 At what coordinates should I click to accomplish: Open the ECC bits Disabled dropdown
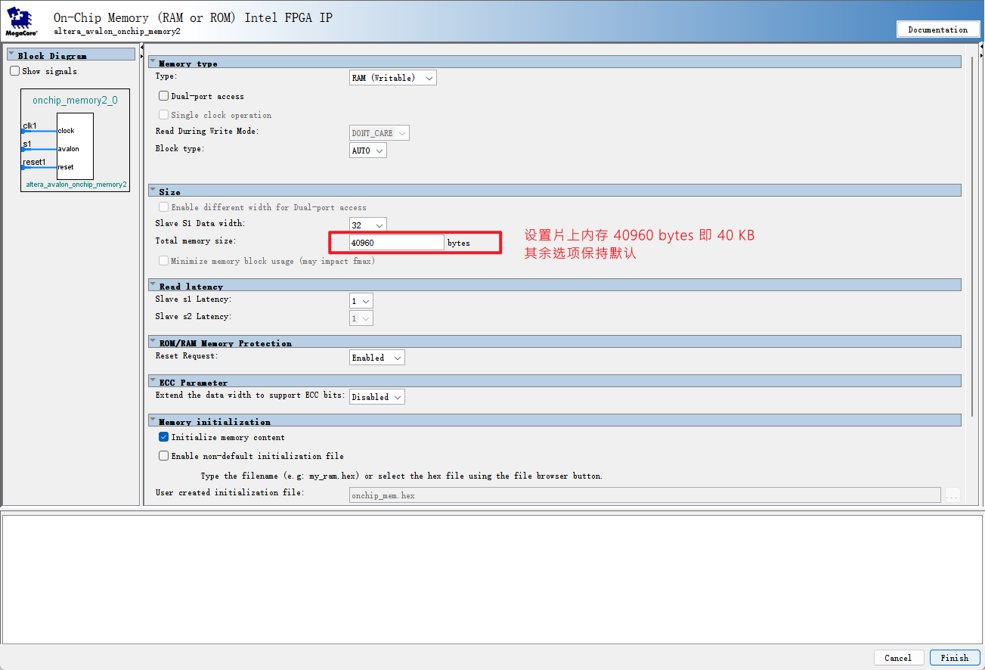377,396
